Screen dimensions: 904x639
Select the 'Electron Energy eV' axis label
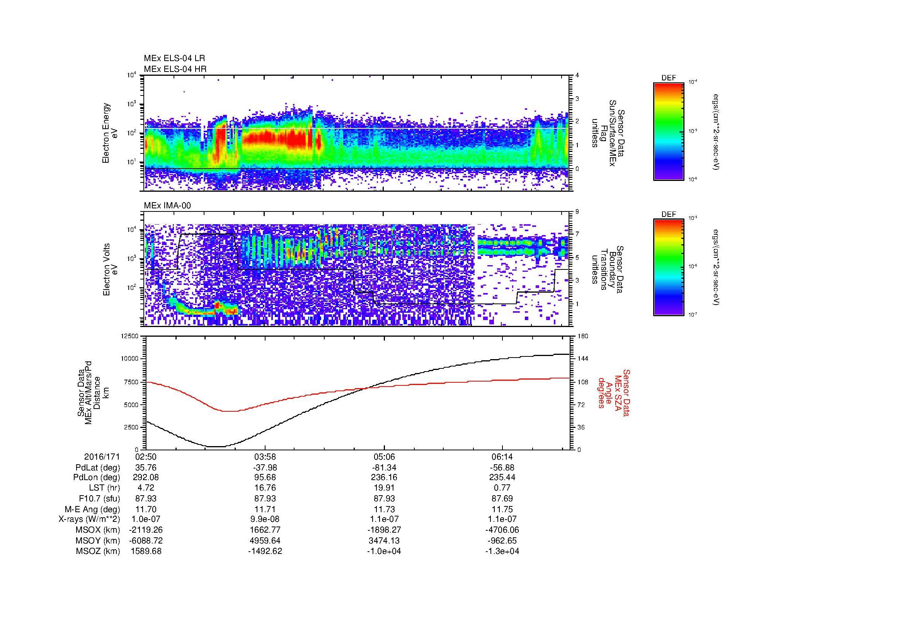tap(110, 133)
